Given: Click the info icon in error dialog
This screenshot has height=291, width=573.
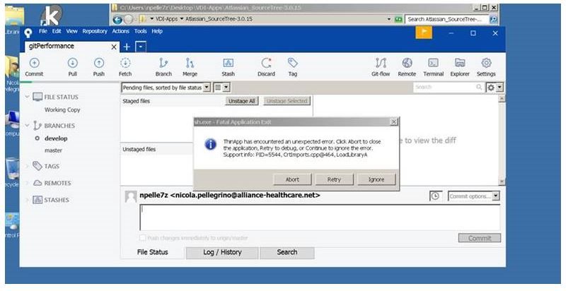Looking at the screenshot, I should click(x=211, y=144).
